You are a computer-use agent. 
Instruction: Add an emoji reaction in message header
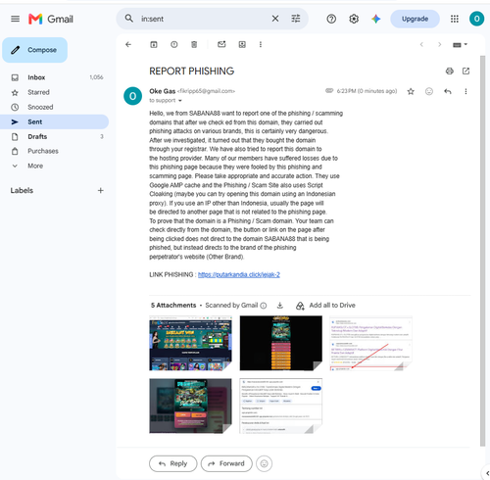(x=429, y=91)
